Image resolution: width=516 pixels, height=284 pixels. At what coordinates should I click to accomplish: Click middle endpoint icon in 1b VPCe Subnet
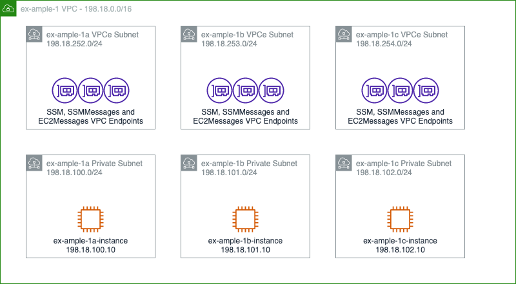coord(245,90)
